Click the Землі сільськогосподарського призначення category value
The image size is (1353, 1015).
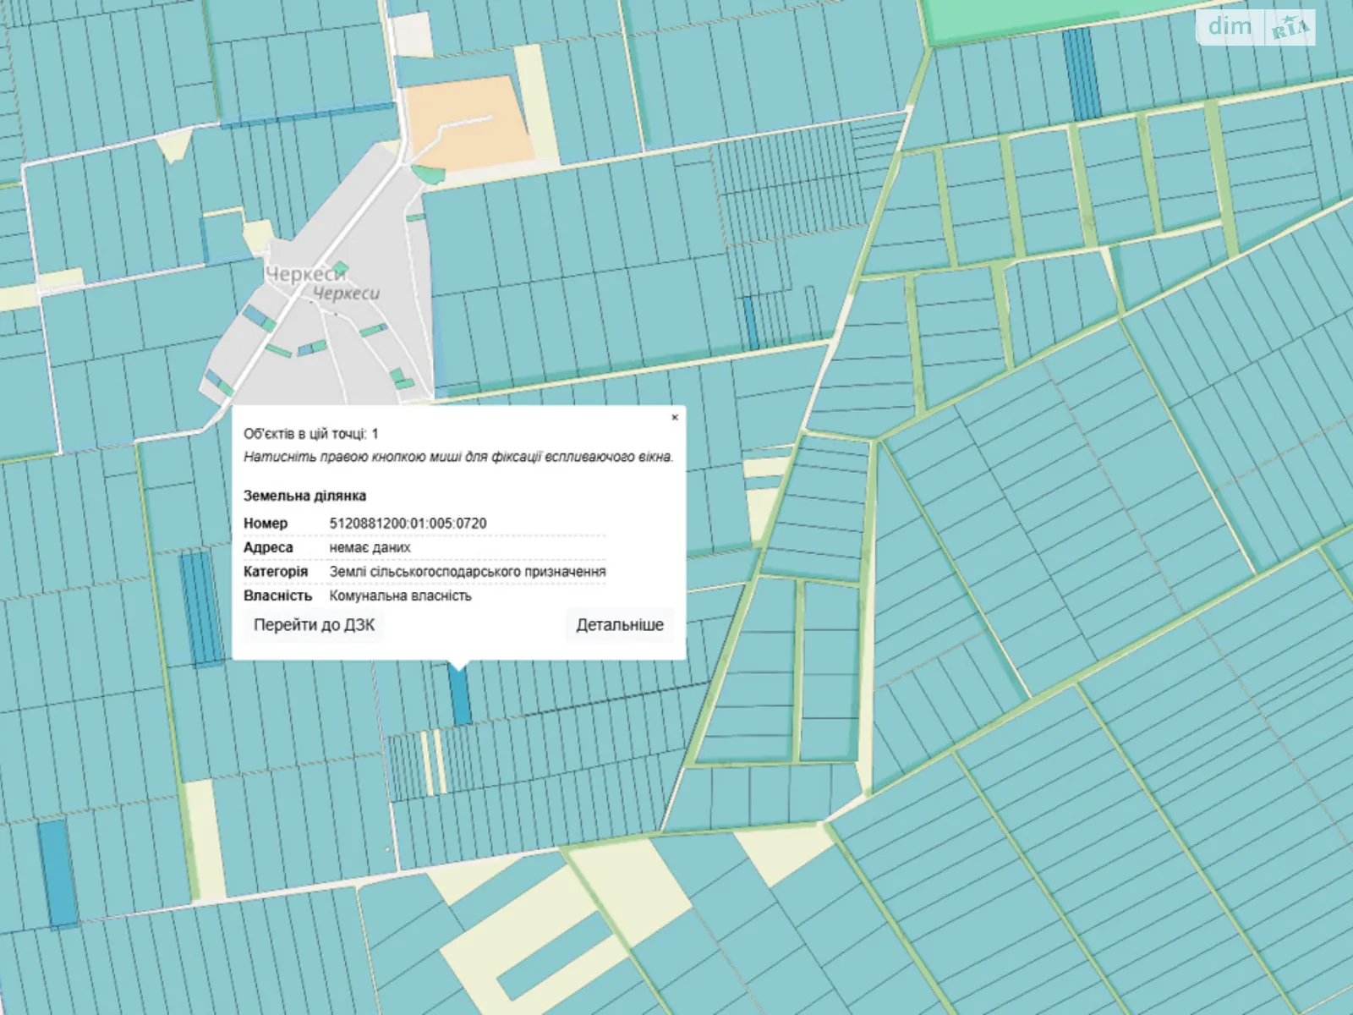click(x=467, y=572)
